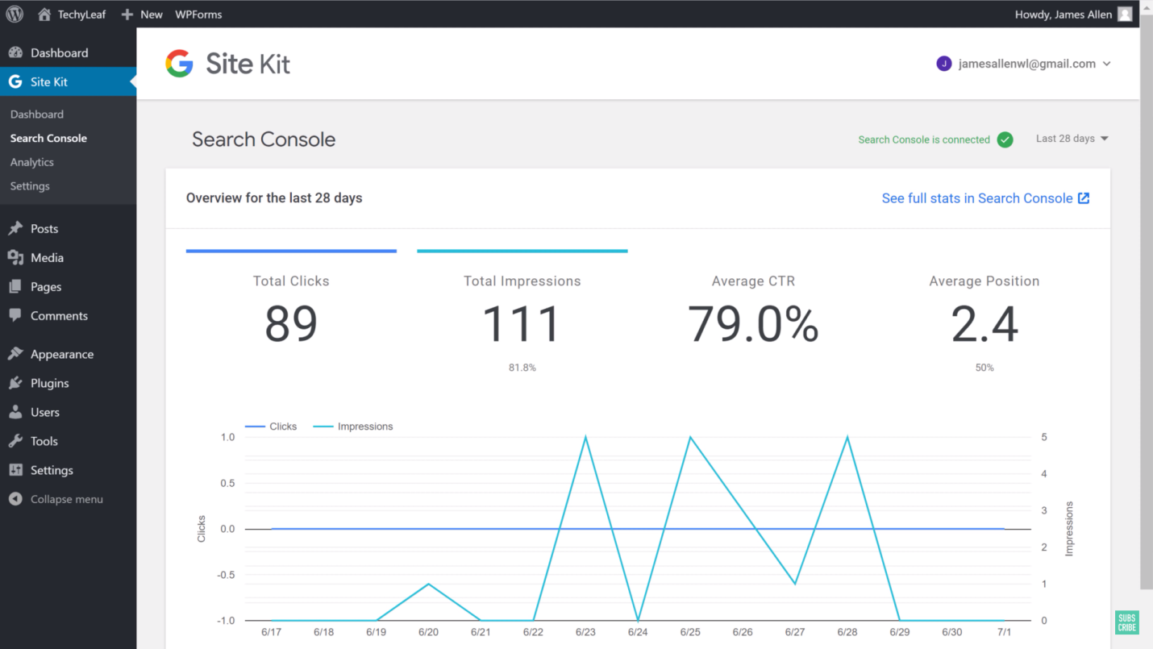Click the Plugins plug icon
The height and width of the screenshot is (649, 1153).
point(15,383)
